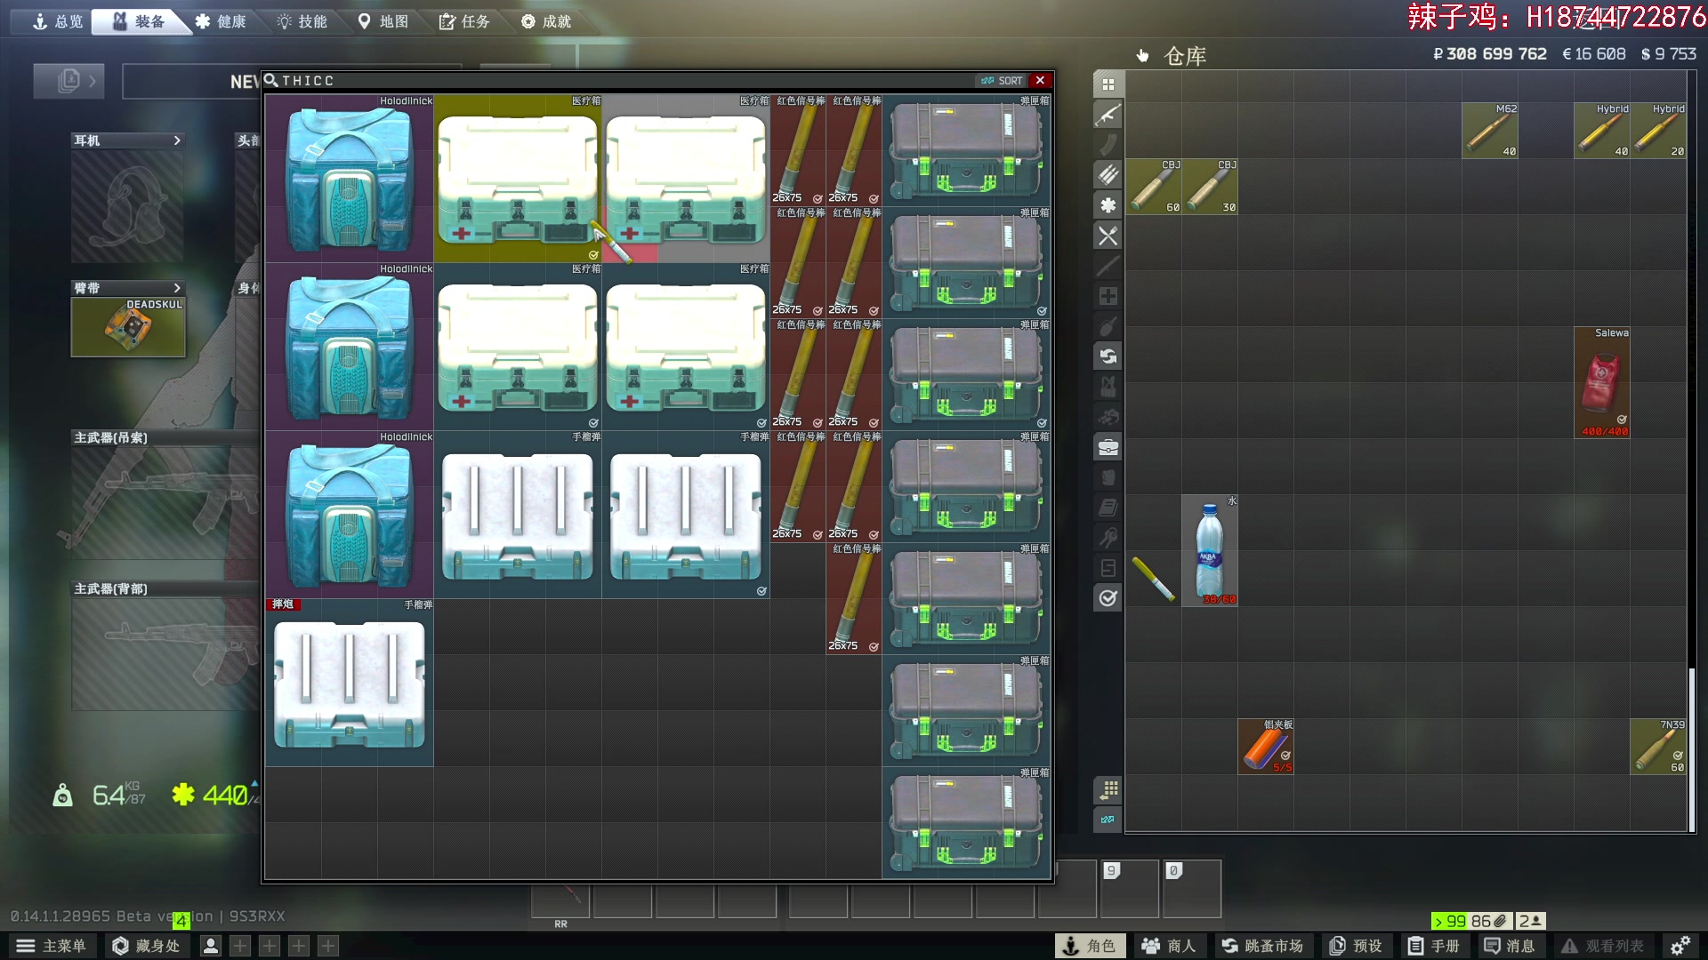Filter stash by food fork-and-knife icon
The height and width of the screenshot is (960, 1708).
point(1108,236)
